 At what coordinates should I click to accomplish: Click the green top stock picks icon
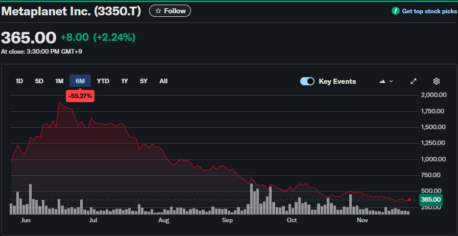[x=395, y=11]
